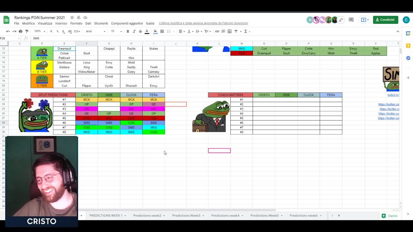Open the Modifica menu
This screenshot has height=232, width=413.
pos(28,23)
